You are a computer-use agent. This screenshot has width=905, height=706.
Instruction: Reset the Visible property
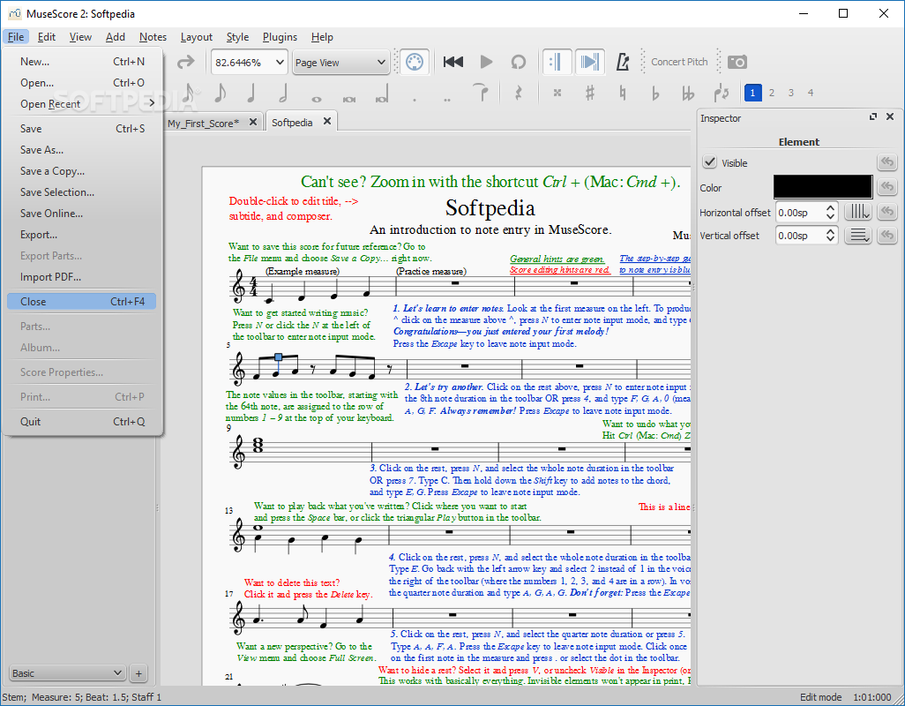point(887,162)
